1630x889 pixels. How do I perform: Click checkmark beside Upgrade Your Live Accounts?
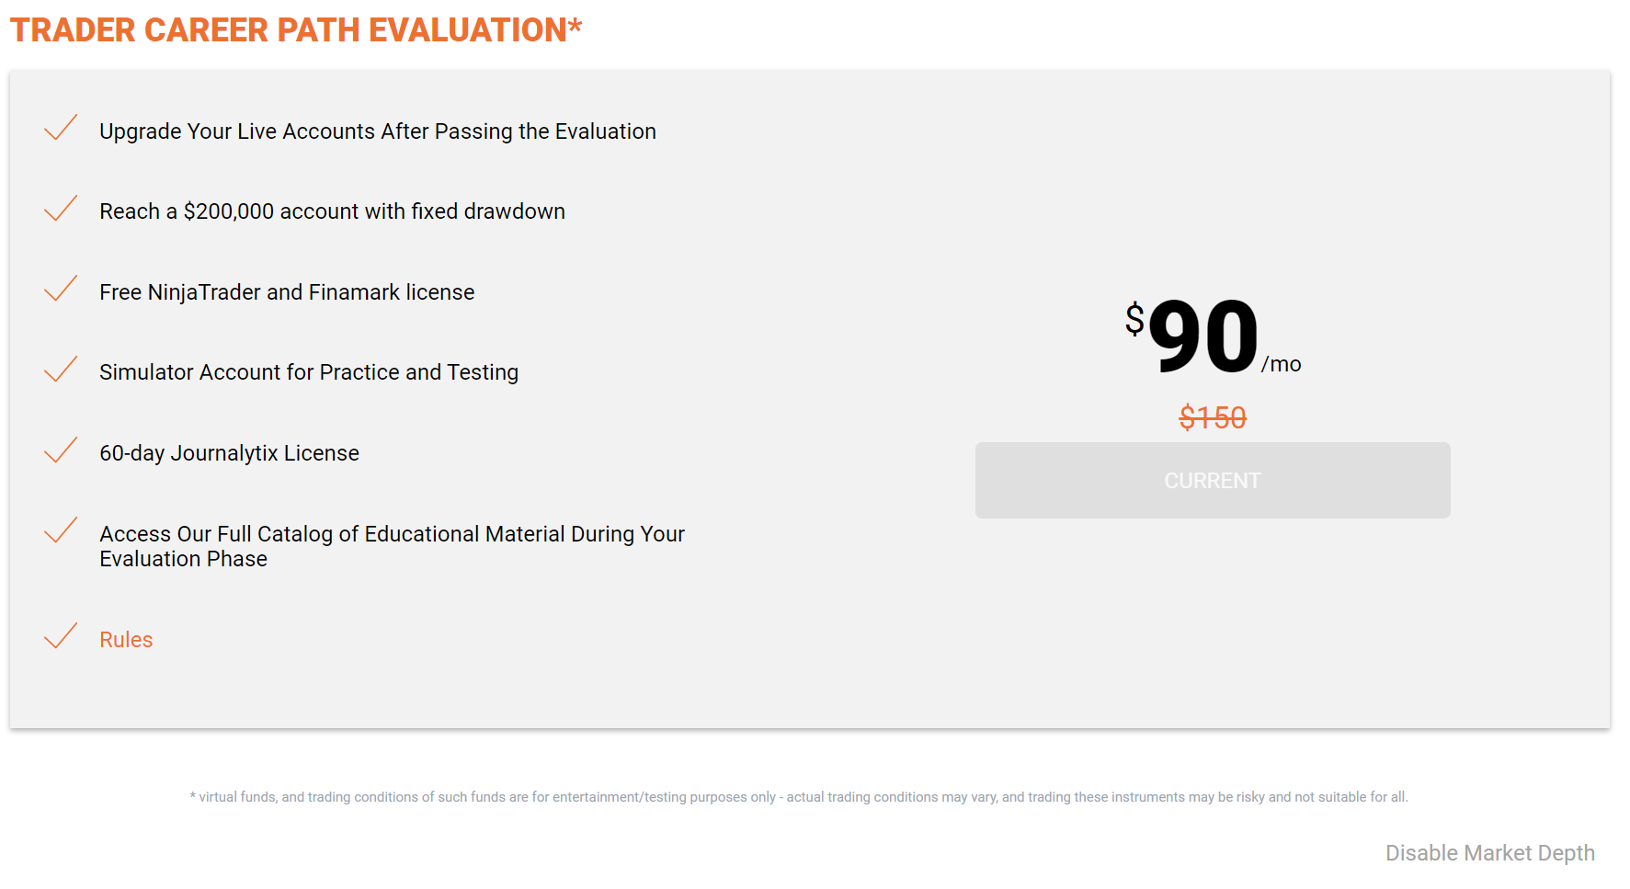(61, 129)
